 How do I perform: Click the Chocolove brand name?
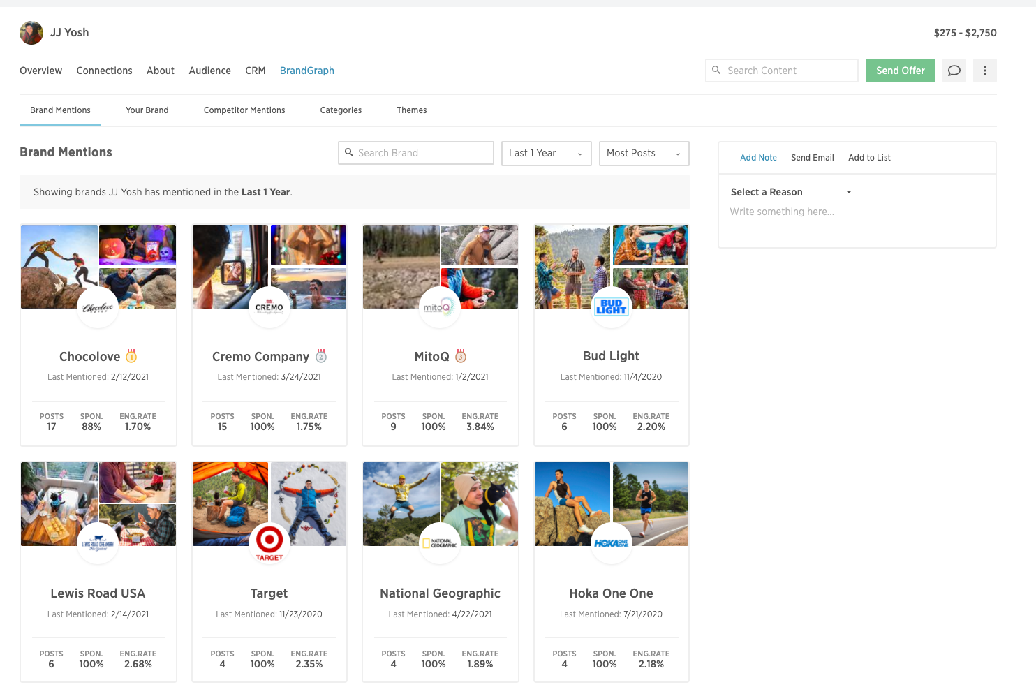[90, 357]
